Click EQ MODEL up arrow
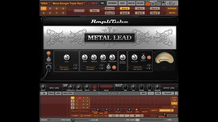This screenshot has height=122, width=218. [102, 65]
